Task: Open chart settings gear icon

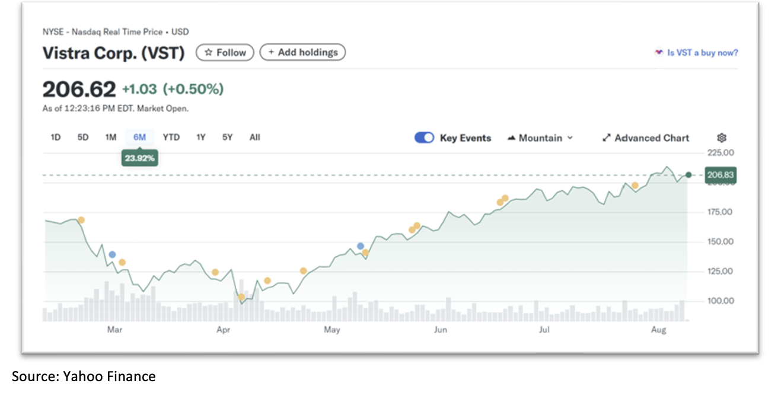Action: click(721, 138)
